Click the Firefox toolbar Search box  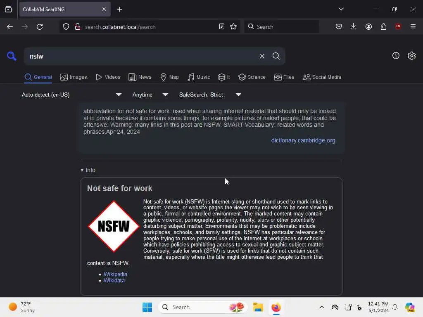pos(281,27)
